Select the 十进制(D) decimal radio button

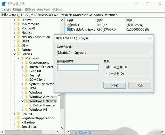108,74
